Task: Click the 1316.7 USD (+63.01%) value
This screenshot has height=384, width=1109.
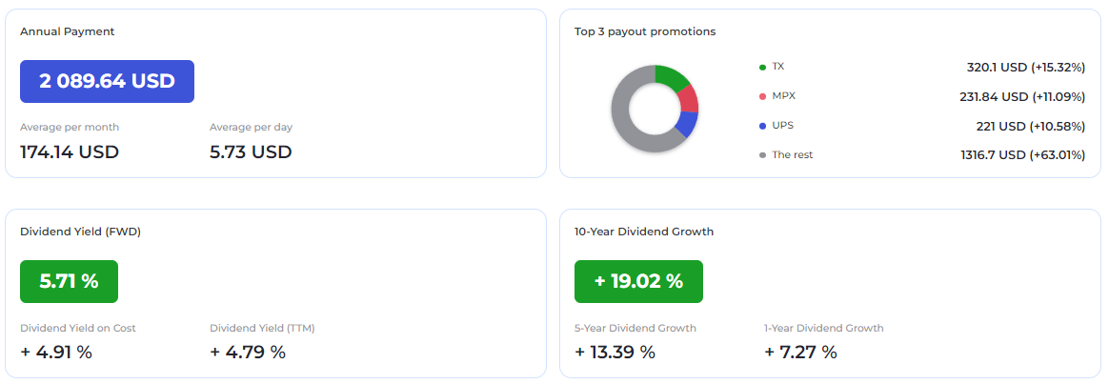Action: coord(1022,155)
